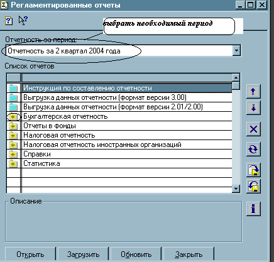Open the reporting period dropdown arrow
The width and height of the screenshot is (274, 262).
click(x=236, y=50)
